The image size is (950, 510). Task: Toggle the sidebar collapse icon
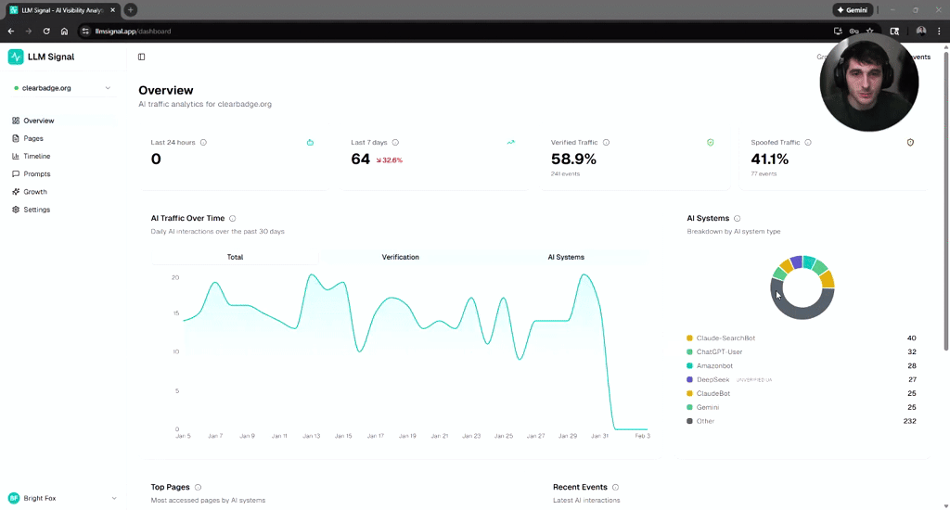click(x=141, y=57)
